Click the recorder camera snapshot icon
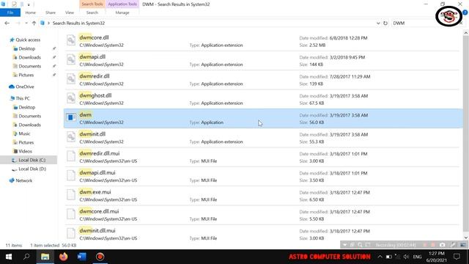The height and width of the screenshot is (264, 469). pos(443,245)
